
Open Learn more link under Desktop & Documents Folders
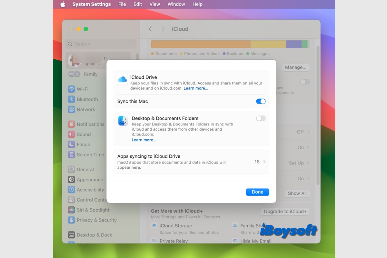pos(144,140)
